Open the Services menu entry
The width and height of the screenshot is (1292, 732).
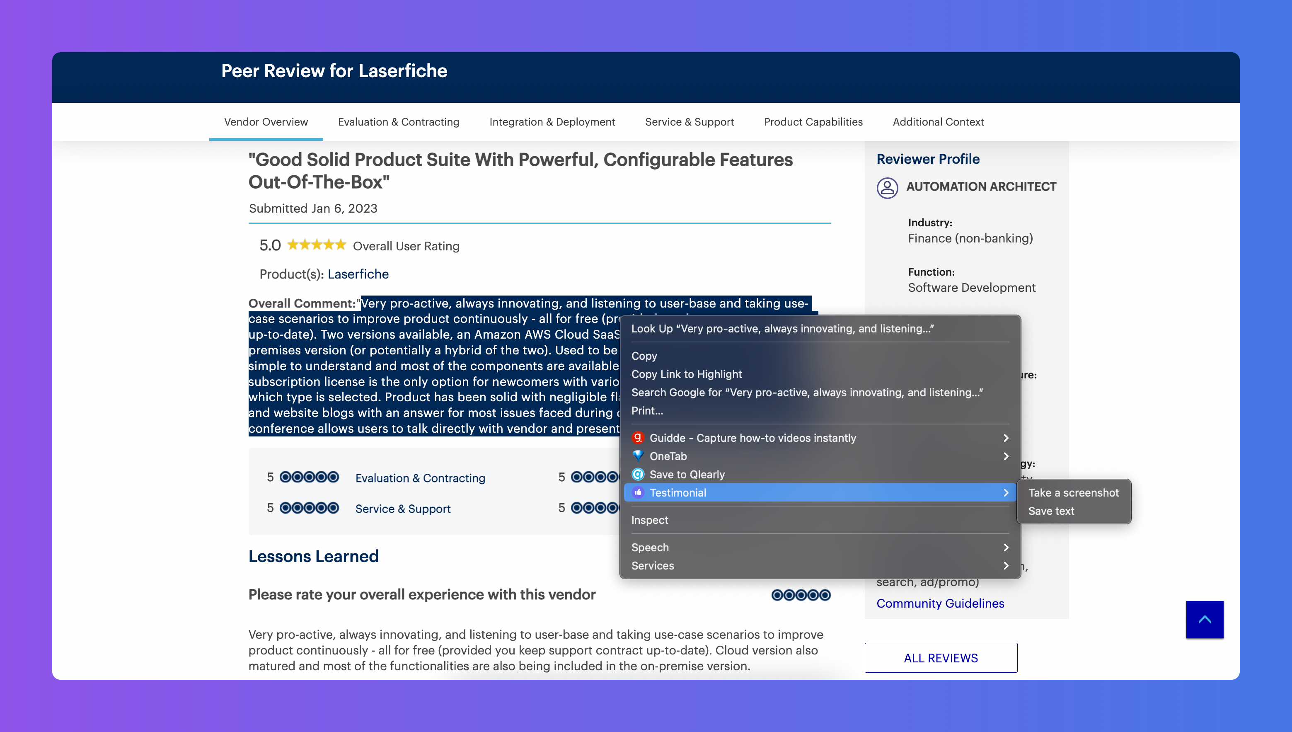point(820,566)
